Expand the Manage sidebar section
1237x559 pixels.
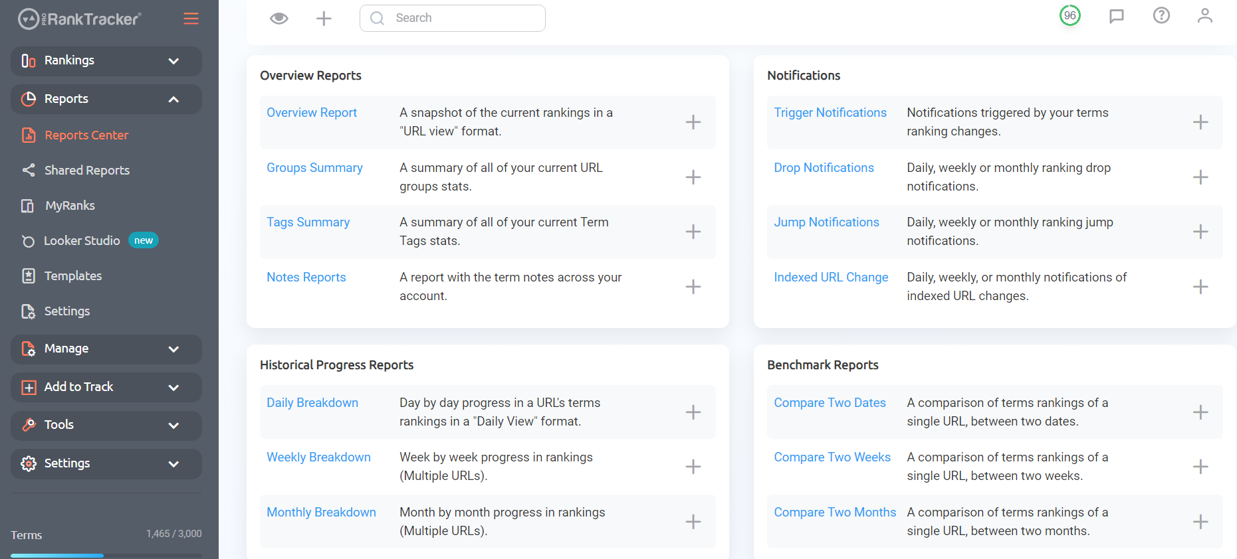[x=106, y=349]
